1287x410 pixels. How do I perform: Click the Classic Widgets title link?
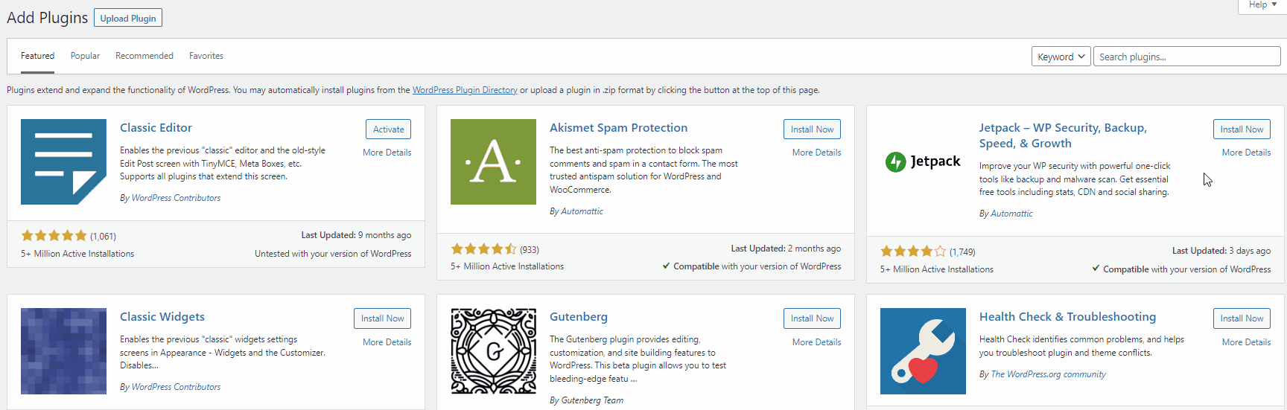[x=162, y=317]
